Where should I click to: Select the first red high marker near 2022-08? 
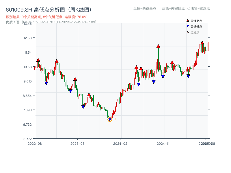[x=38, y=60]
